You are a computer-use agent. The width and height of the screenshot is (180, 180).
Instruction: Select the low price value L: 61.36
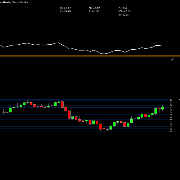(x=94, y=12)
